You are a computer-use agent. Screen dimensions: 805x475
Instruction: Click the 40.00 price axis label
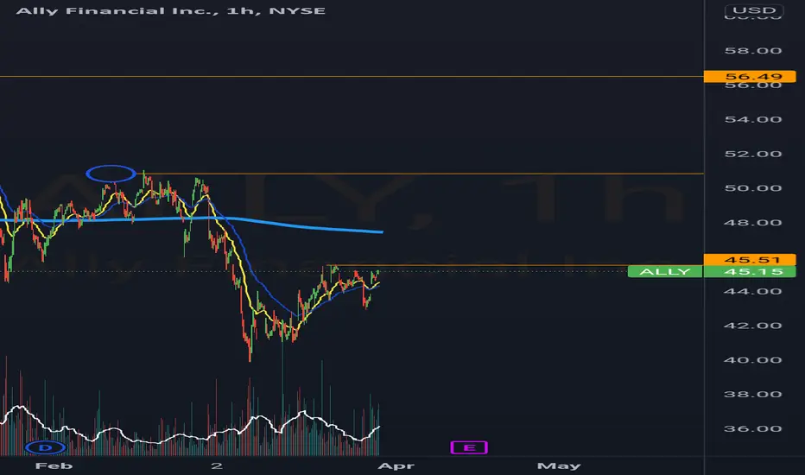(x=752, y=360)
